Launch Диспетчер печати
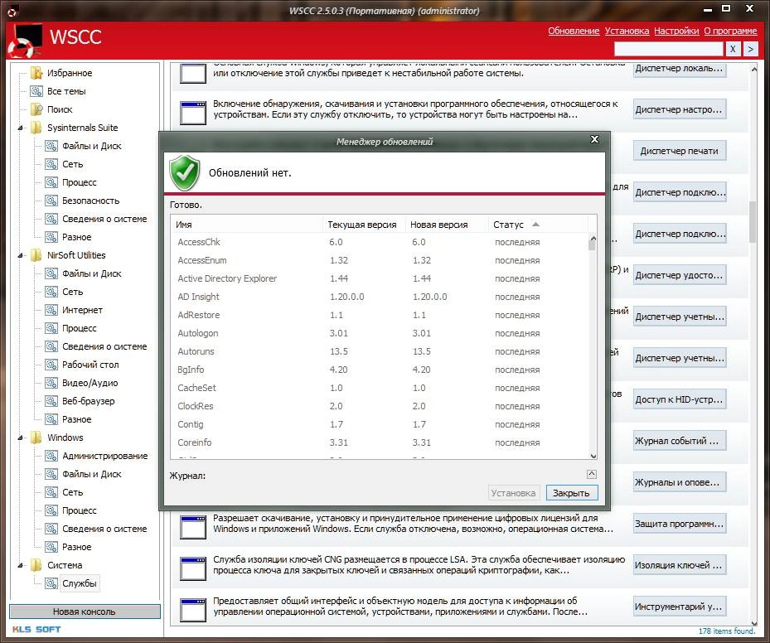 click(679, 151)
